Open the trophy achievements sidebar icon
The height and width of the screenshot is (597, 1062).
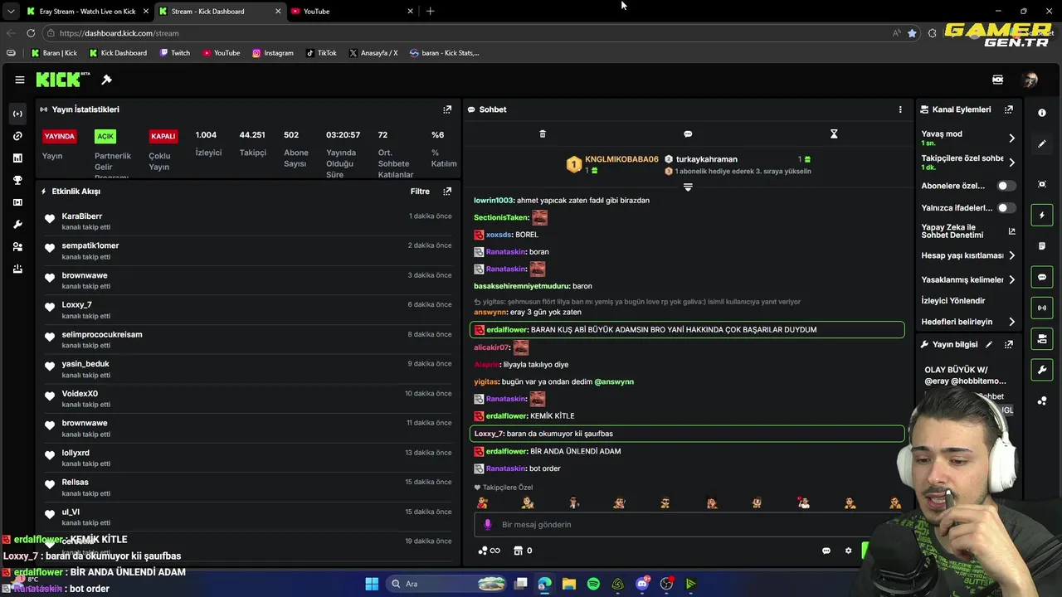pos(17,180)
